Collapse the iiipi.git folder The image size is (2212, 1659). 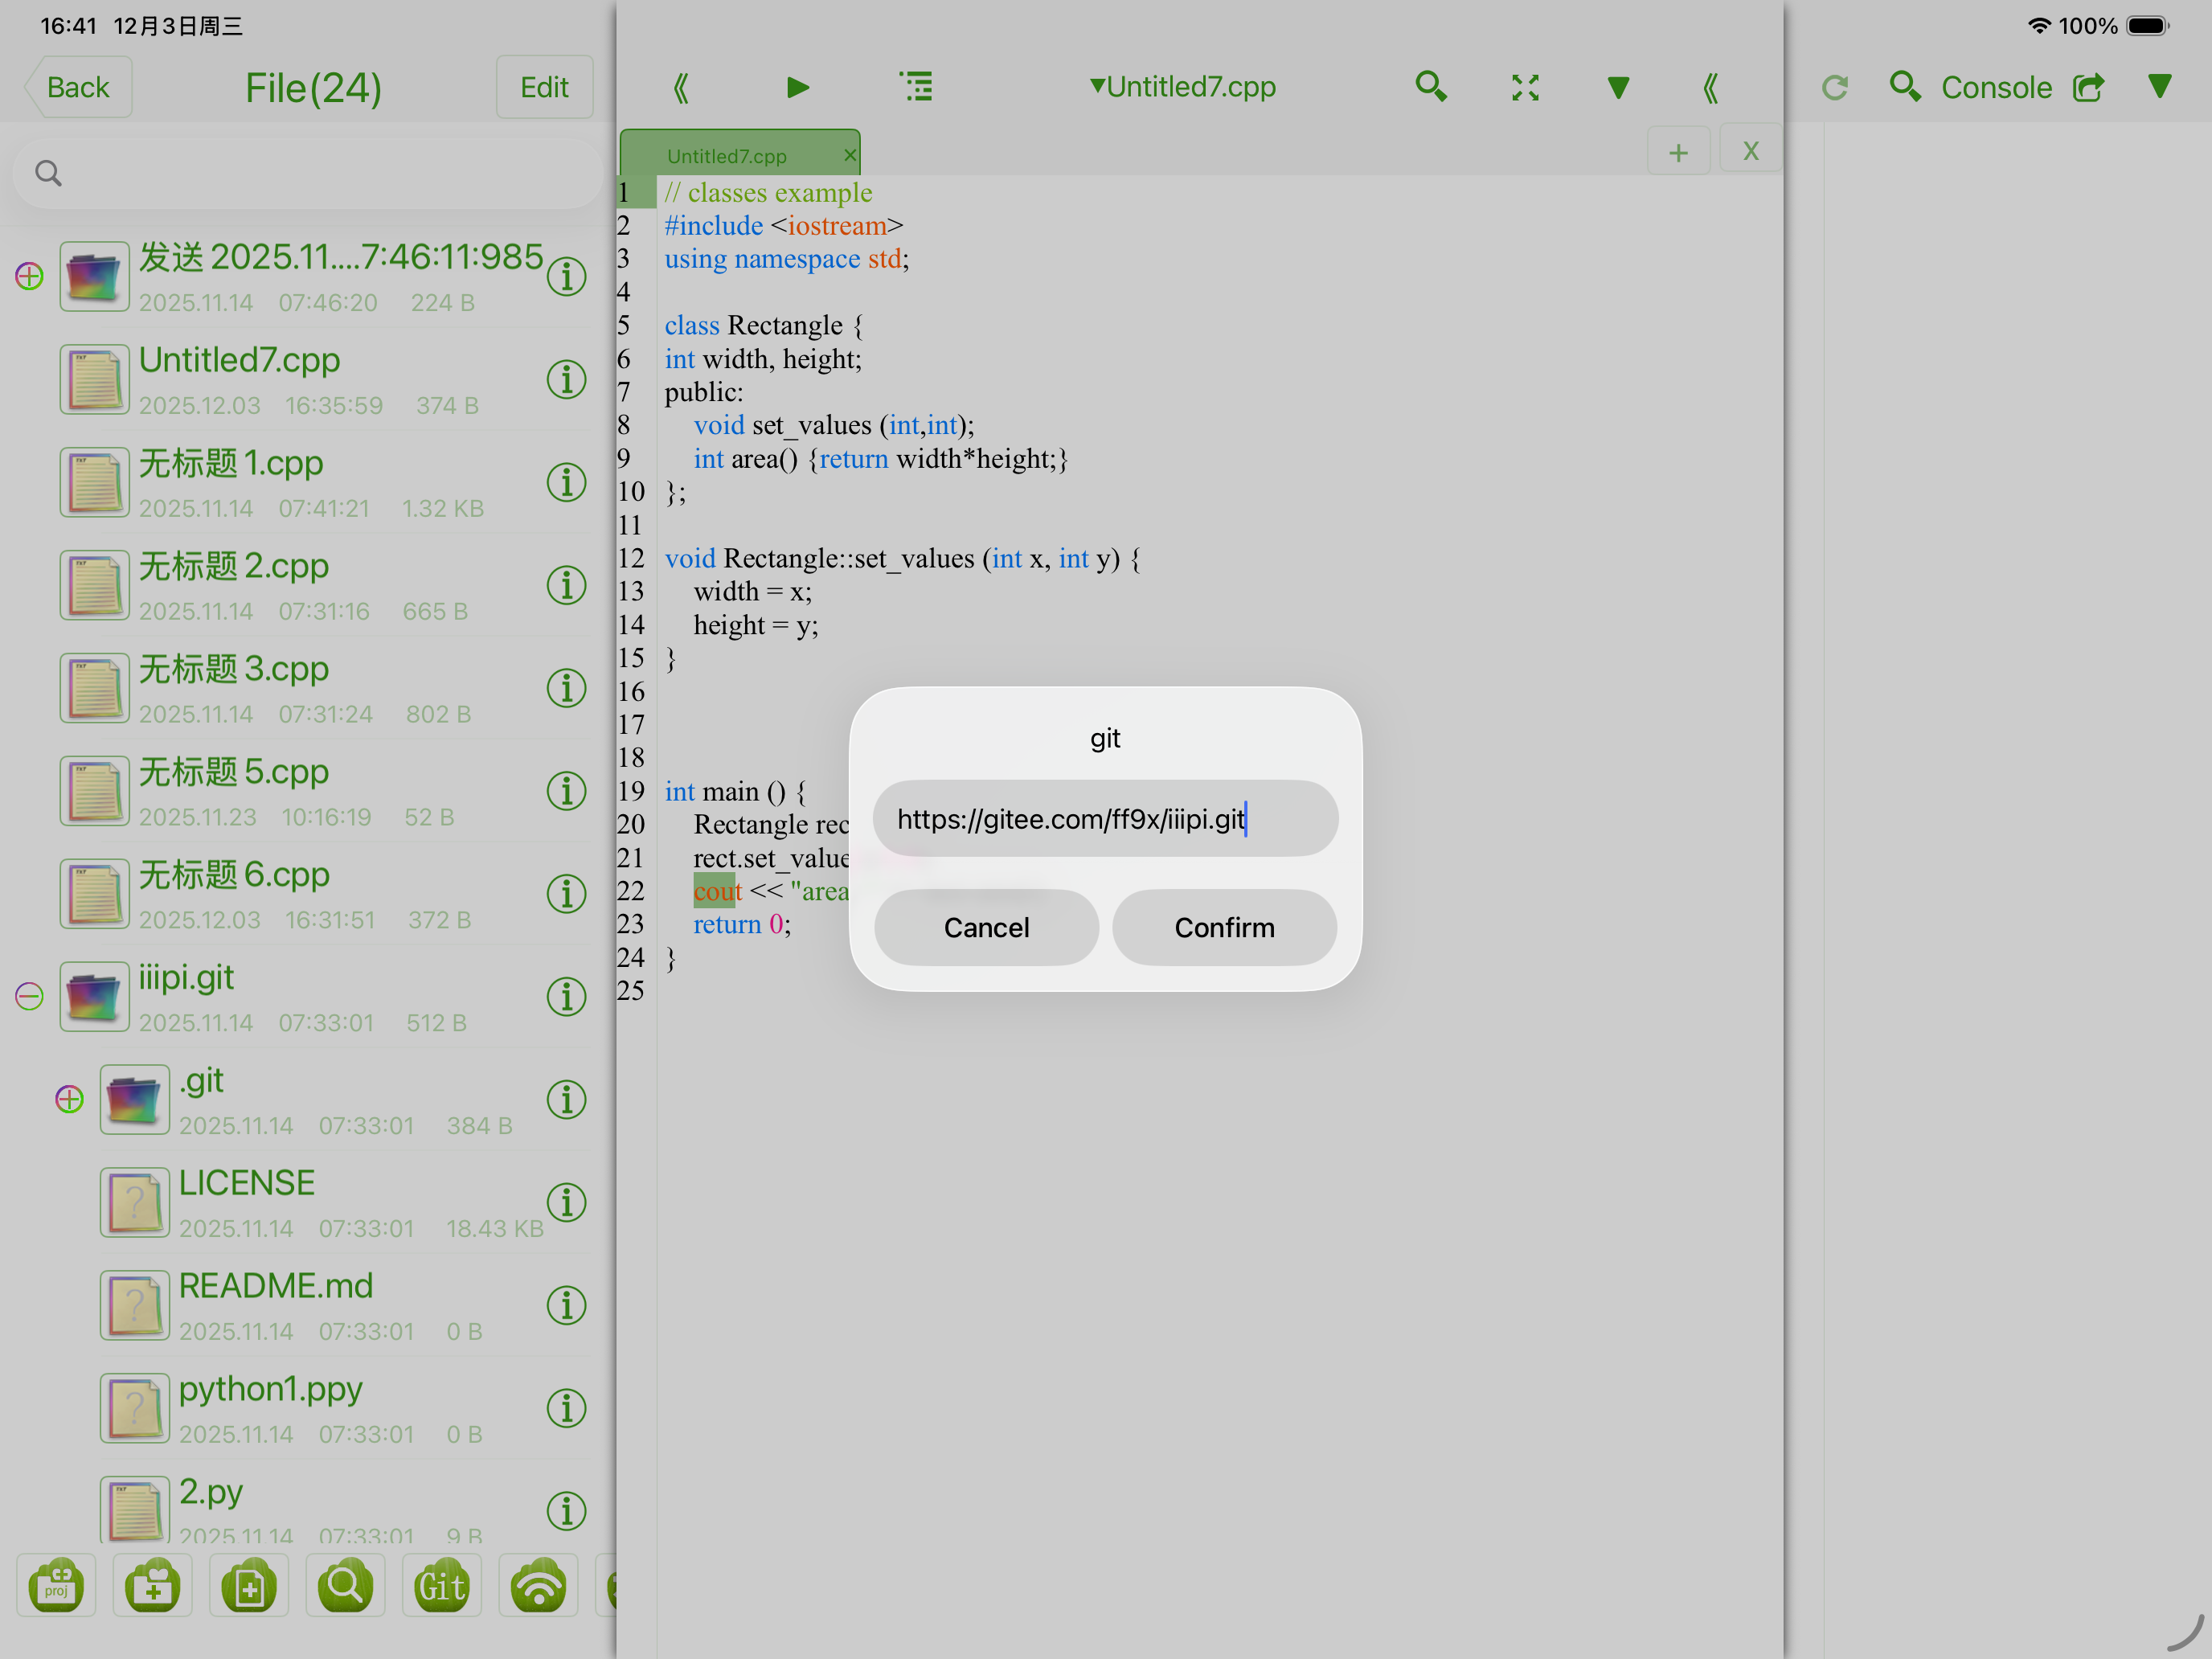pos(30,996)
